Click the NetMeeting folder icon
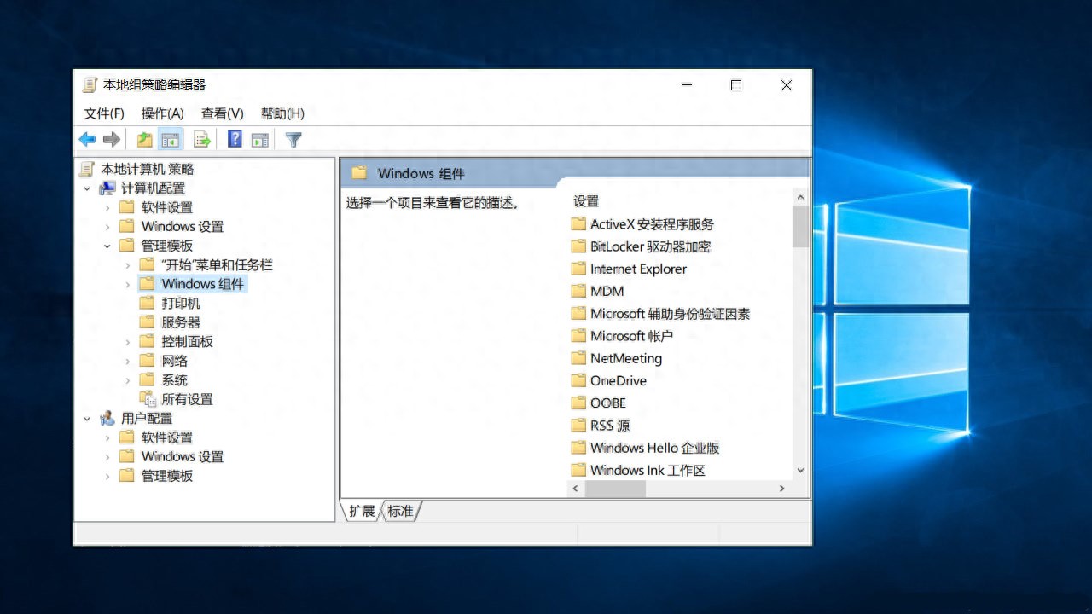This screenshot has height=614, width=1092. click(578, 358)
